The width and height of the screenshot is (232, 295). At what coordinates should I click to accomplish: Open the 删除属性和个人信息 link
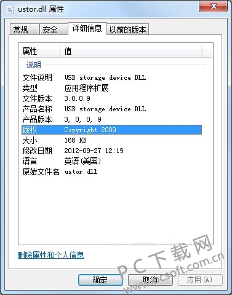[x=51, y=255]
